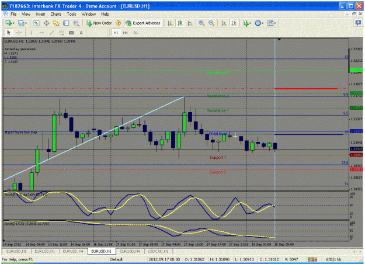Launch MetaEditor via yellow diamond icon
Image resolution: width=365 pixels, height=264 pixels.
point(118,23)
